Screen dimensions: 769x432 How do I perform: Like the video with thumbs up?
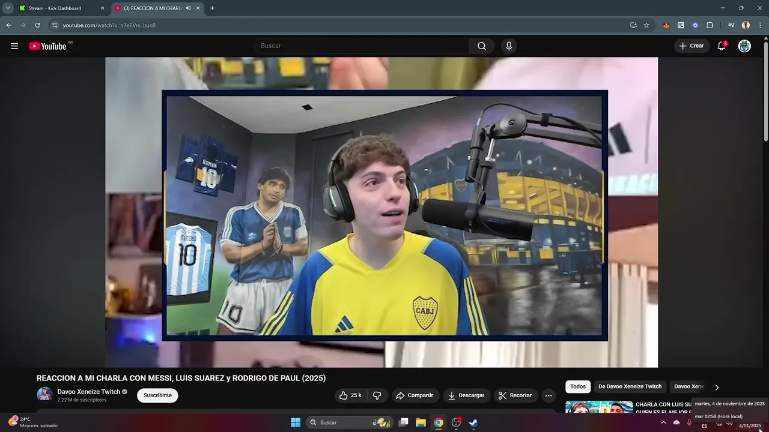[x=350, y=395]
